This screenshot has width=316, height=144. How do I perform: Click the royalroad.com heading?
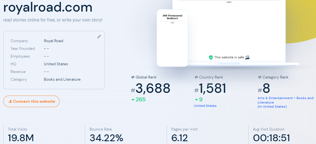48,8
